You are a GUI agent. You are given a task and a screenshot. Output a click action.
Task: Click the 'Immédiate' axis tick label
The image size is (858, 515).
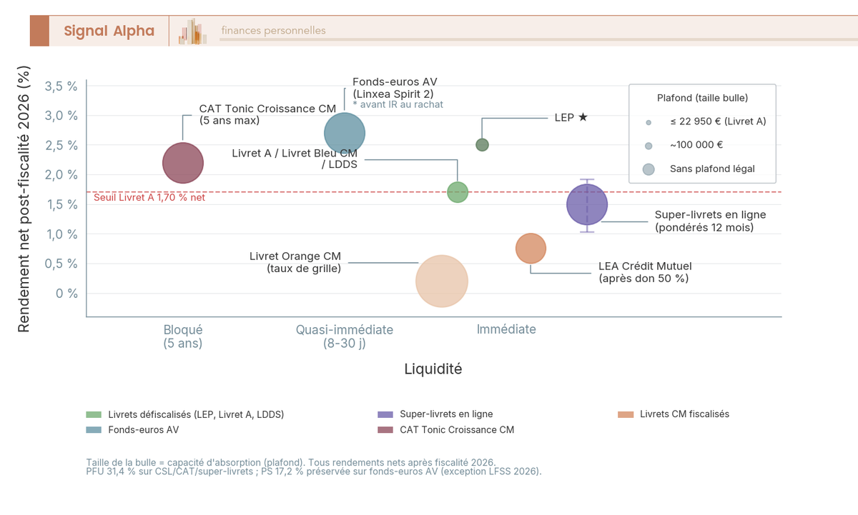click(x=506, y=329)
